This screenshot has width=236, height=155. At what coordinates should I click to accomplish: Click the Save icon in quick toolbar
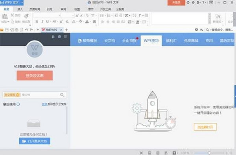coord(7,30)
